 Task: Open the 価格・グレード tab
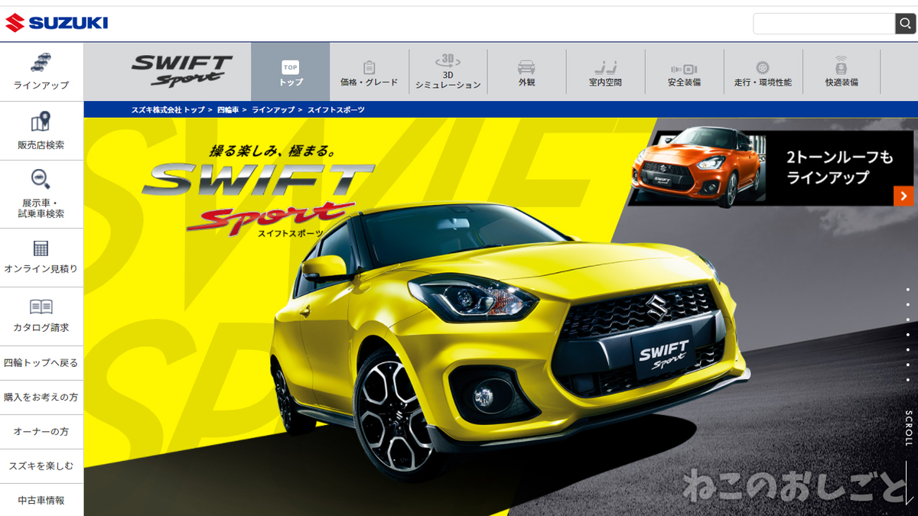coord(369,72)
